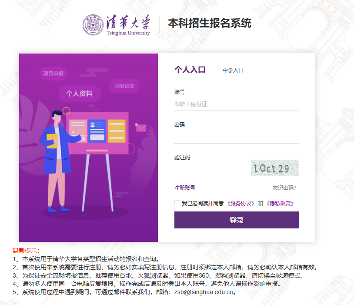Screen dimensions: 354x305
Task: Click the 项目申报 bubble in the illustration
Action: coord(53,74)
